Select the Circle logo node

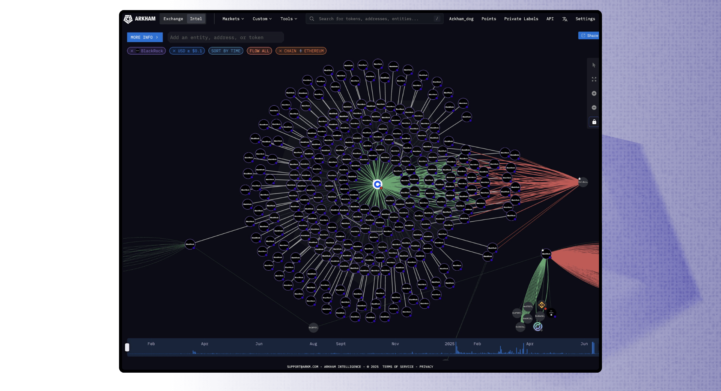tap(537, 327)
